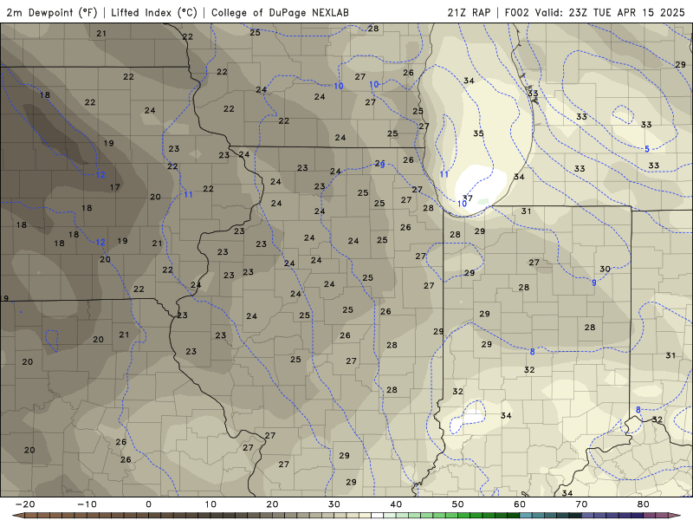Click the colorbar tick label -10
The height and width of the screenshot is (520, 693).
(87, 504)
